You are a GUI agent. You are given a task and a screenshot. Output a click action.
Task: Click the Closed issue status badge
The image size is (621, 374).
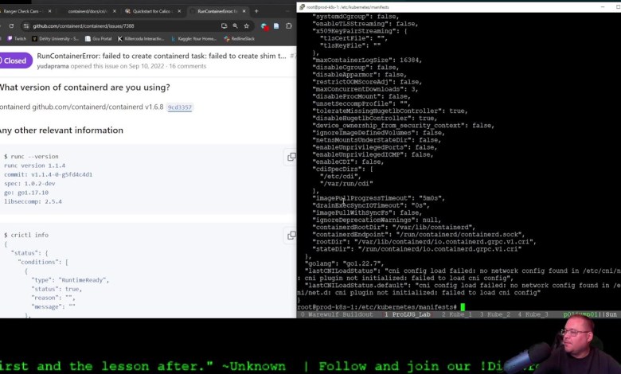pyautogui.click(x=15, y=60)
